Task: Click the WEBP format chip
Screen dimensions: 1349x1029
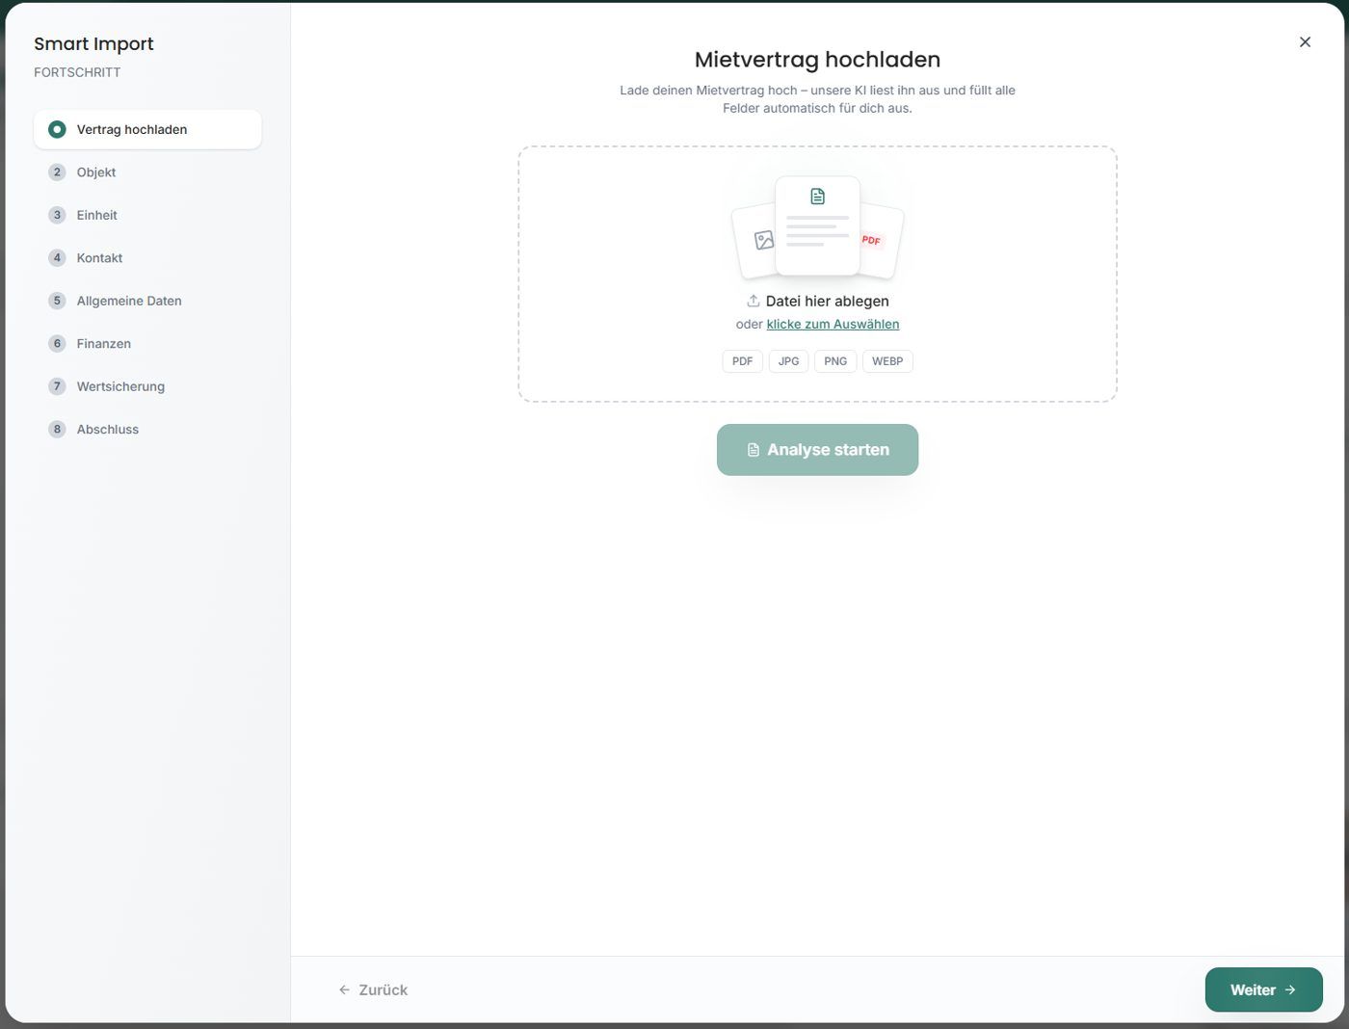Action: [x=887, y=361]
